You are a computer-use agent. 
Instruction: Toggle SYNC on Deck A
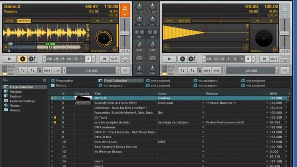[10, 20]
